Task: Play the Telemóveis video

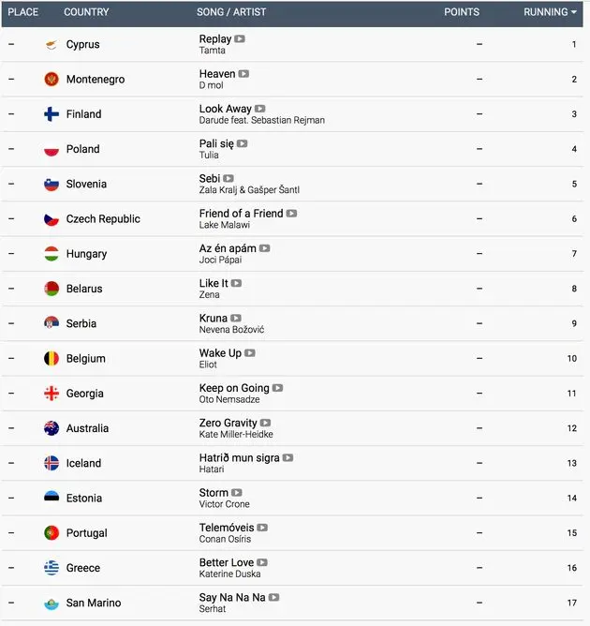Action: tap(262, 528)
